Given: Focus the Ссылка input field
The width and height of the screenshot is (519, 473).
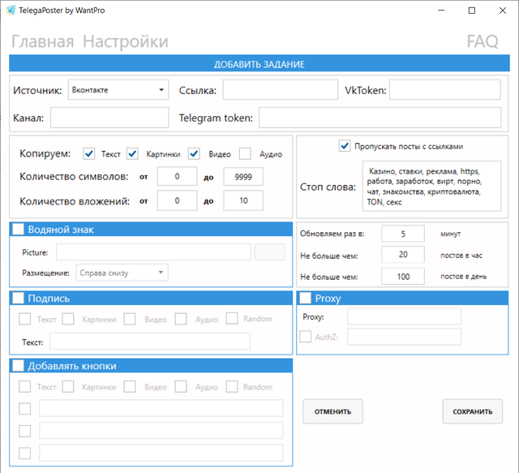Looking at the screenshot, I should (281, 90).
